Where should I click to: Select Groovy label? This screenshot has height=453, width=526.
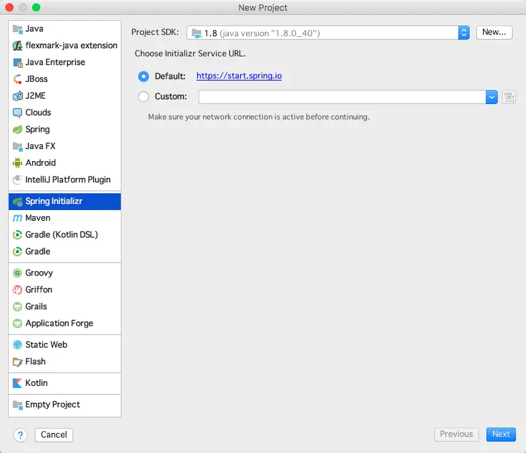pos(39,273)
